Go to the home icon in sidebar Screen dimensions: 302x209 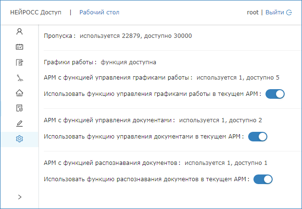click(x=19, y=93)
